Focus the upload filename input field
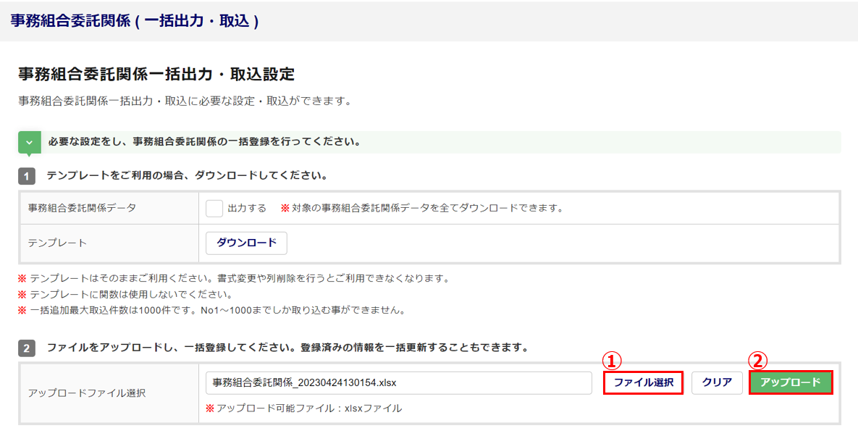Image resolution: width=858 pixels, height=436 pixels. tap(399, 383)
